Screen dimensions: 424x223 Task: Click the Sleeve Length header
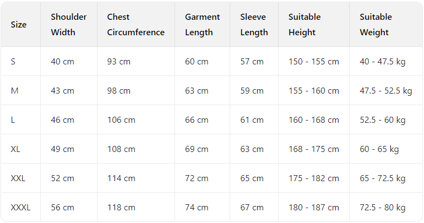pos(253,25)
